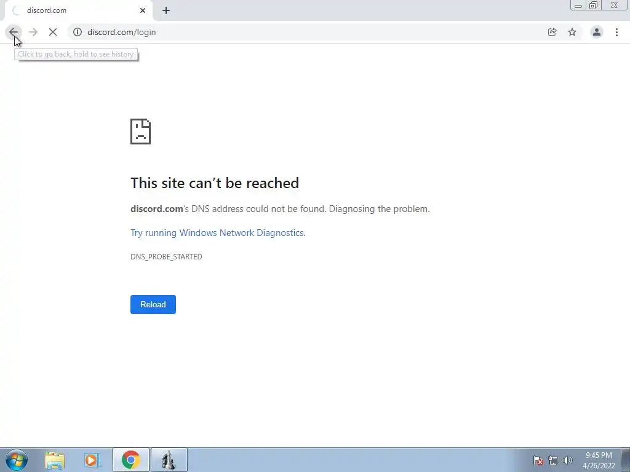Select the discord.com tab

79,11
